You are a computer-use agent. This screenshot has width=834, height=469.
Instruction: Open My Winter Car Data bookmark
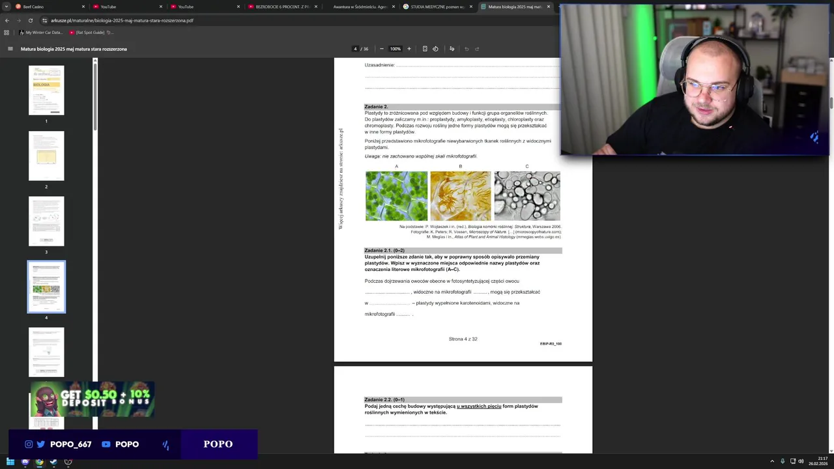(x=40, y=32)
